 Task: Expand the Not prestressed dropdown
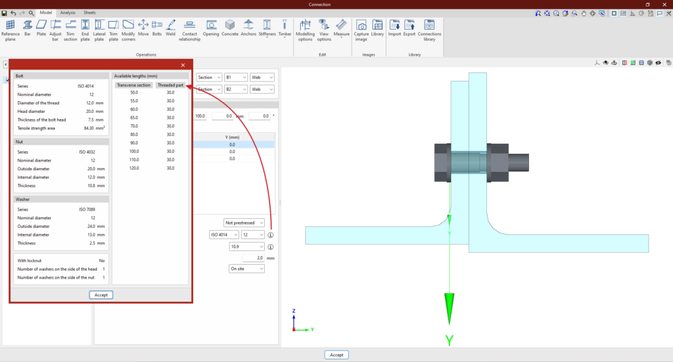click(244, 223)
